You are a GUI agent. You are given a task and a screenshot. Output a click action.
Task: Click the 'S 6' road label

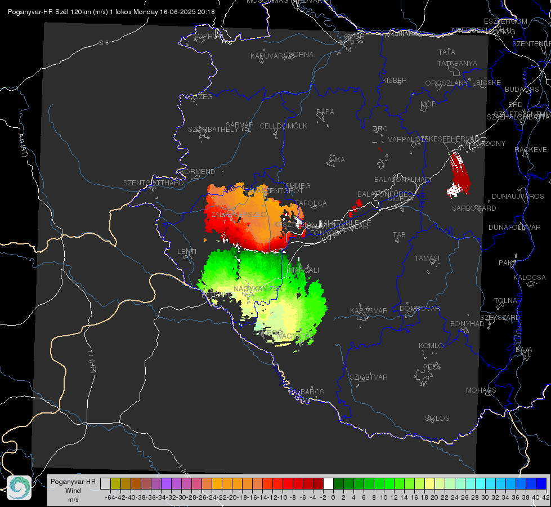(104, 43)
